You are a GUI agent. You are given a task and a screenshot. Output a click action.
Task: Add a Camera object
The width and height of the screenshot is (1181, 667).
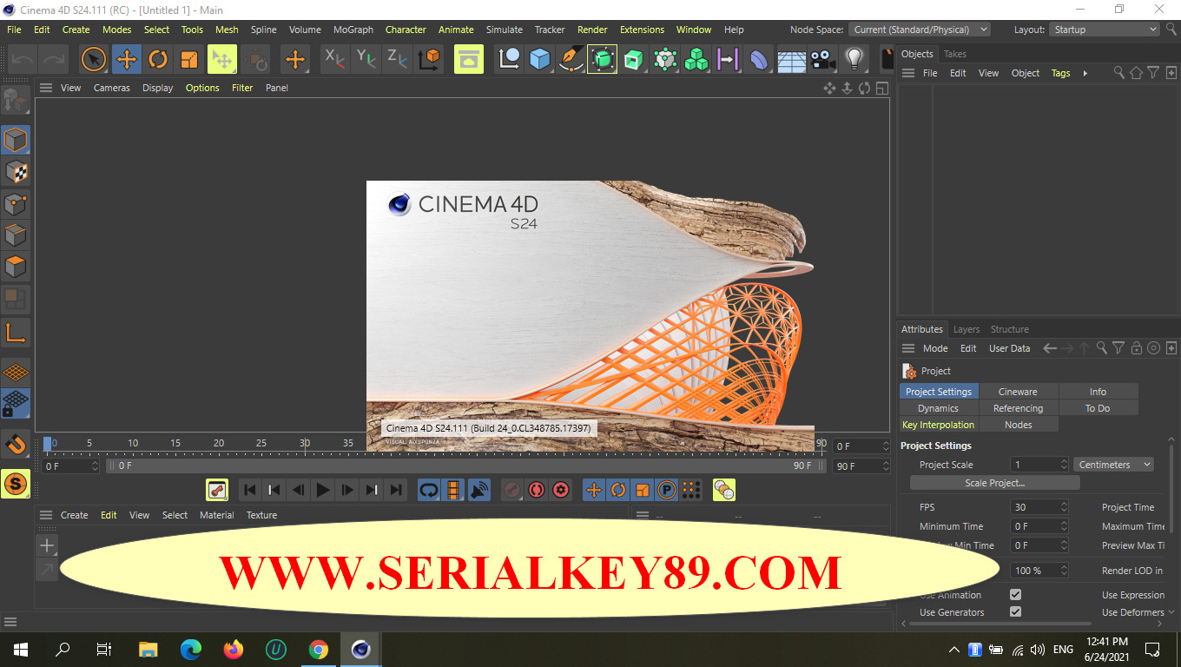click(x=822, y=59)
